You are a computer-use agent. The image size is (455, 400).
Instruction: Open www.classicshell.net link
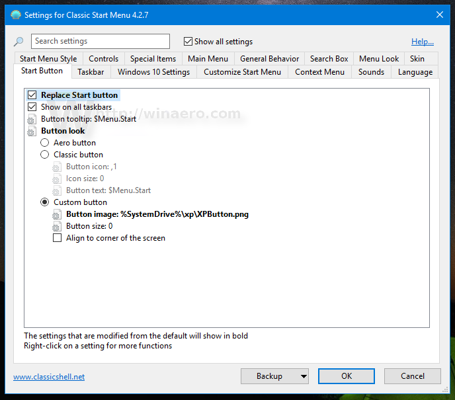49,377
